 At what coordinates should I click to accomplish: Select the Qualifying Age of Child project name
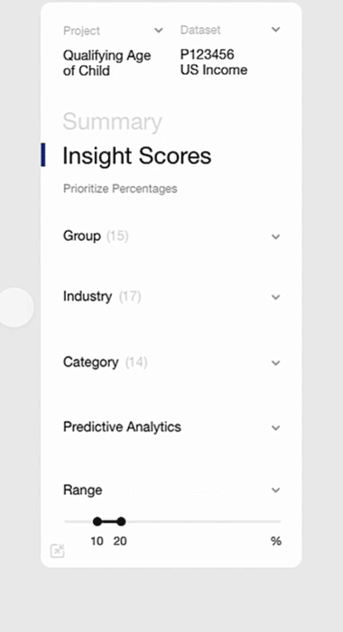(107, 63)
